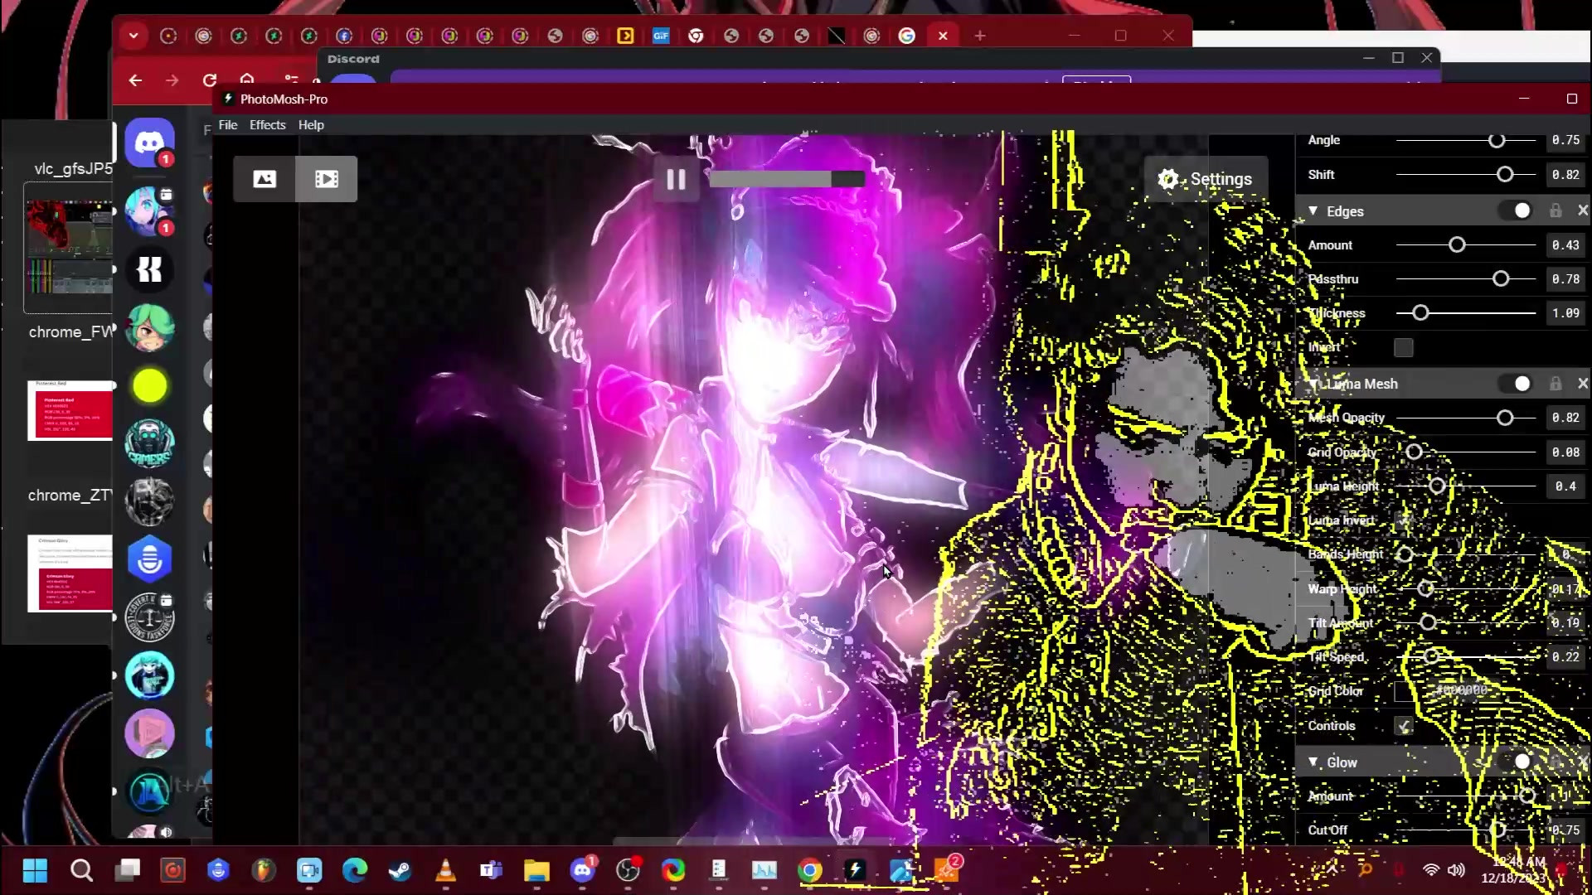1592x895 pixels.
Task: Open VLC media player from taskbar
Action: click(x=445, y=870)
